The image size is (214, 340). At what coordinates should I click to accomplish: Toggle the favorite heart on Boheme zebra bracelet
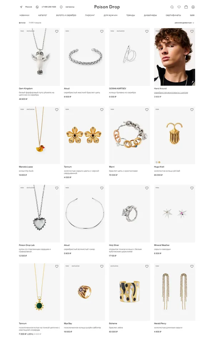pos(147,266)
